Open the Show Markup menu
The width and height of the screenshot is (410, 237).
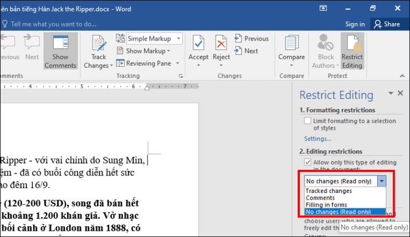point(148,51)
